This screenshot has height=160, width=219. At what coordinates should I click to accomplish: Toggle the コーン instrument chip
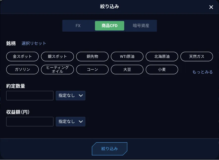(92, 70)
